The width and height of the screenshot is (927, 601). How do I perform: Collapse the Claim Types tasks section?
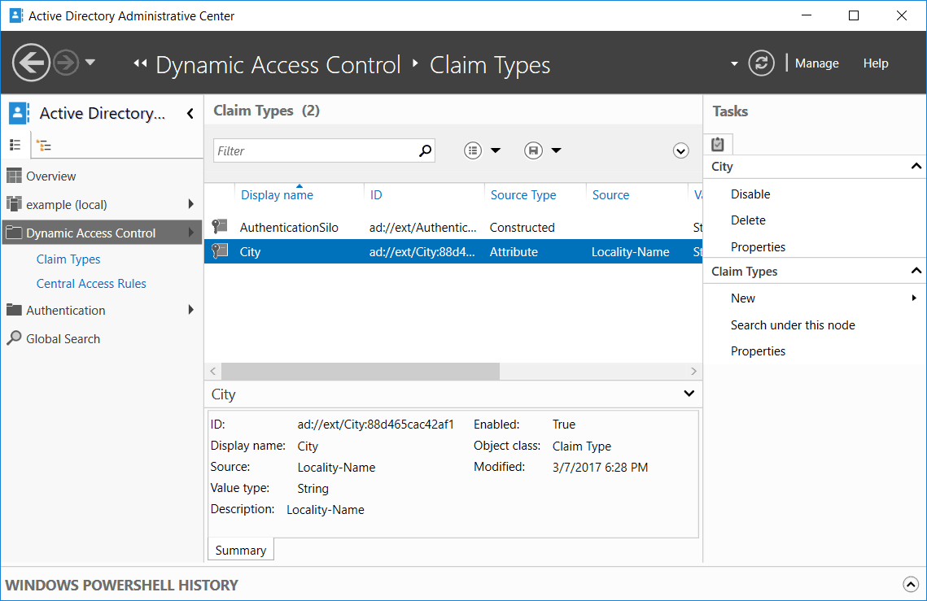click(916, 271)
